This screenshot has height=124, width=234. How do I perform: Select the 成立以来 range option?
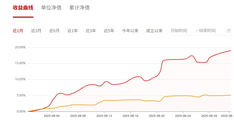(154, 31)
